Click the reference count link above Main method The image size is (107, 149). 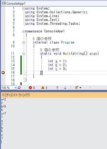coord(50,50)
